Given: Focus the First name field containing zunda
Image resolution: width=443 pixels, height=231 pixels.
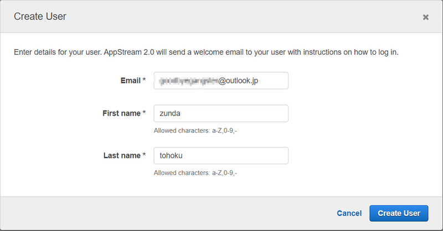Looking at the screenshot, I should pyautogui.click(x=220, y=114).
